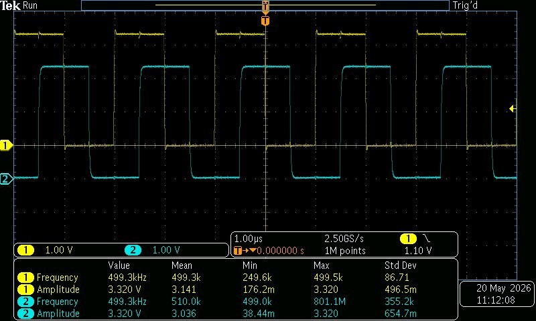The width and height of the screenshot is (536, 321).
Task: Click the Tek logo
Action: (x=10, y=5)
